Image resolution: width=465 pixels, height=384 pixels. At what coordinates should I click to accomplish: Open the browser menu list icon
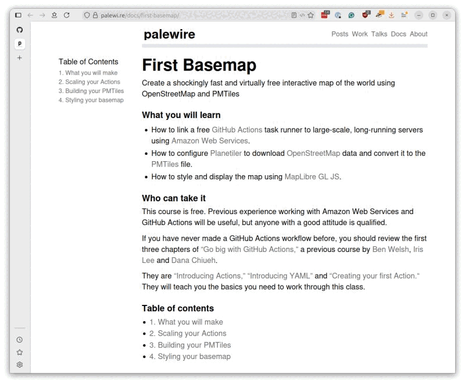(x=404, y=15)
